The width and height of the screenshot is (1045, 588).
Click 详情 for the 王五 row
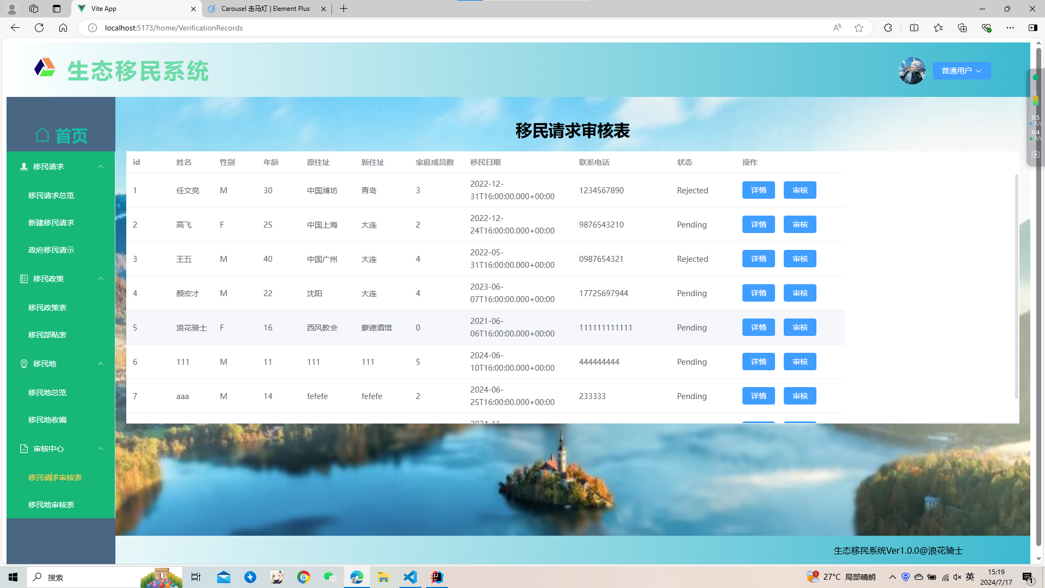759,259
